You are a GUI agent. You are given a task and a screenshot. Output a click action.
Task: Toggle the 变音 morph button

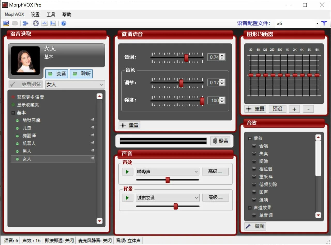pyautogui.click(x=57, y=74)
